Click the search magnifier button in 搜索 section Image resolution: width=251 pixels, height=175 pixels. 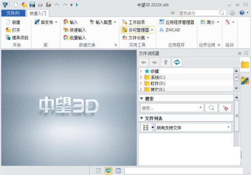tap(211, 108)
